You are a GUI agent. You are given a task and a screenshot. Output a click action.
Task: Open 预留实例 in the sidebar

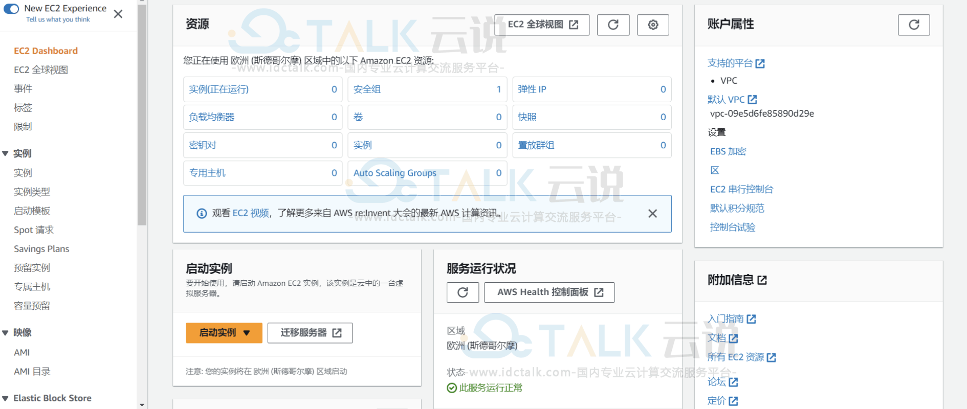coord(32,268)
